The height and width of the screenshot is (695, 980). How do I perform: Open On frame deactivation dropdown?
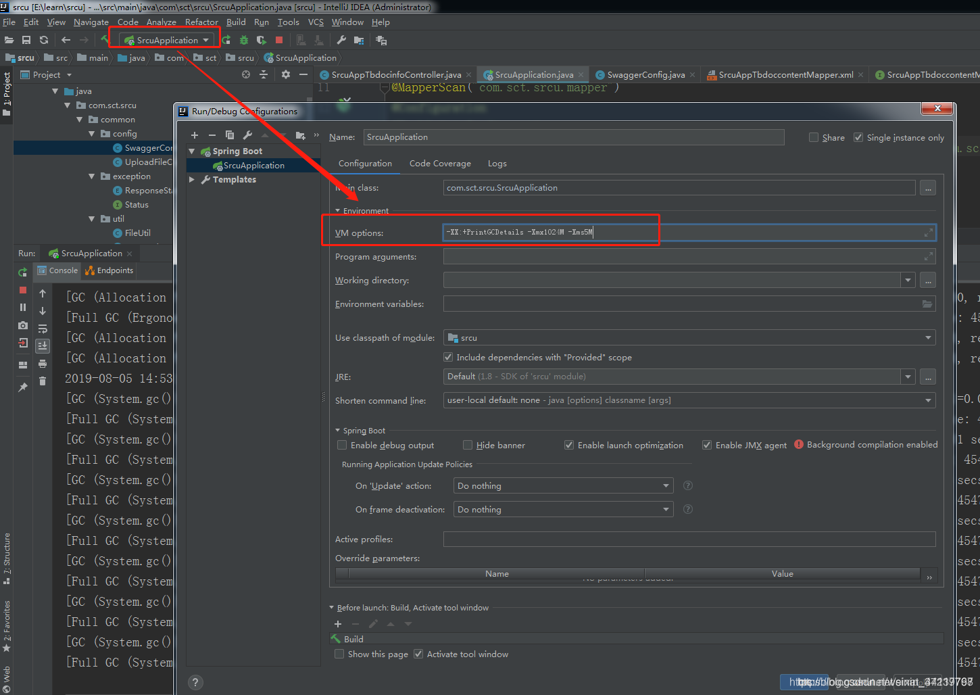[x=563, y=509]
